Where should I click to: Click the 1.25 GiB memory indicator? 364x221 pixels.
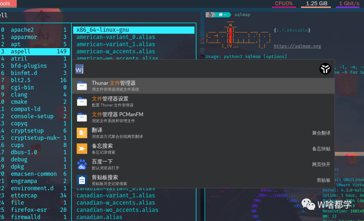pos(315,4)
